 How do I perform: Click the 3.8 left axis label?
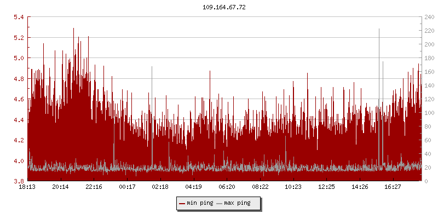(x=18, y=181)
